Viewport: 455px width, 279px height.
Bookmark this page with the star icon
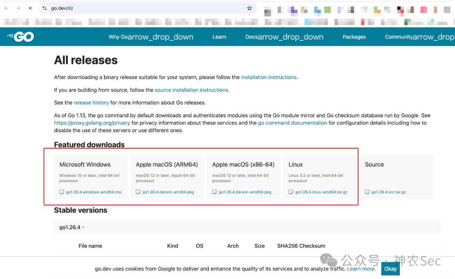tap(249, 8)
